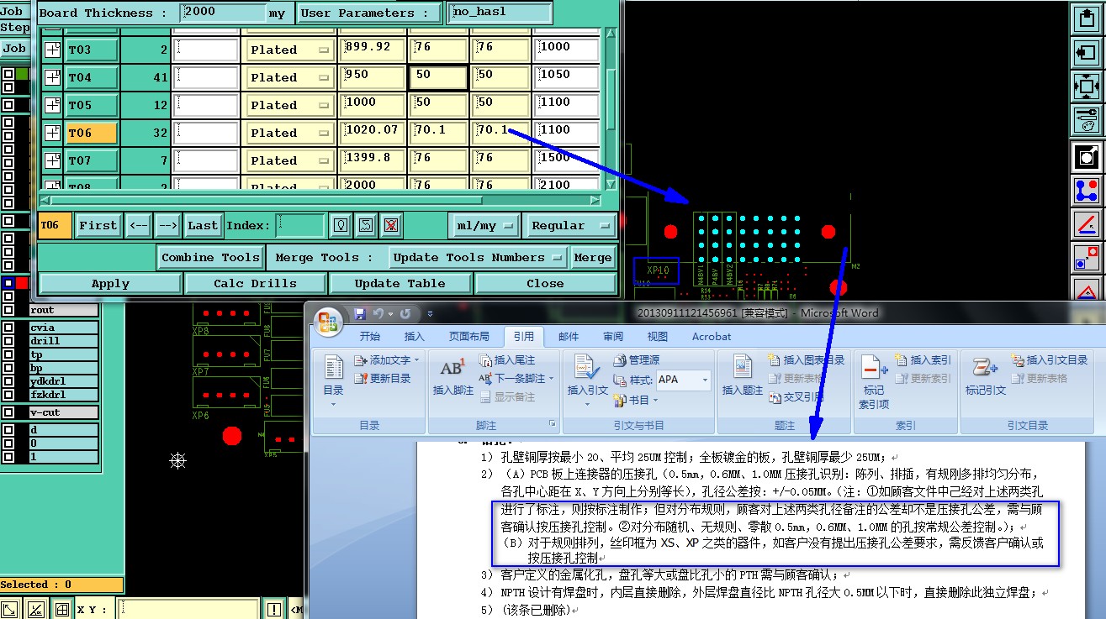Toggle the drill layer checkbox
Image resolution: width=1106 pixels, height=619 pixels.
8,341
